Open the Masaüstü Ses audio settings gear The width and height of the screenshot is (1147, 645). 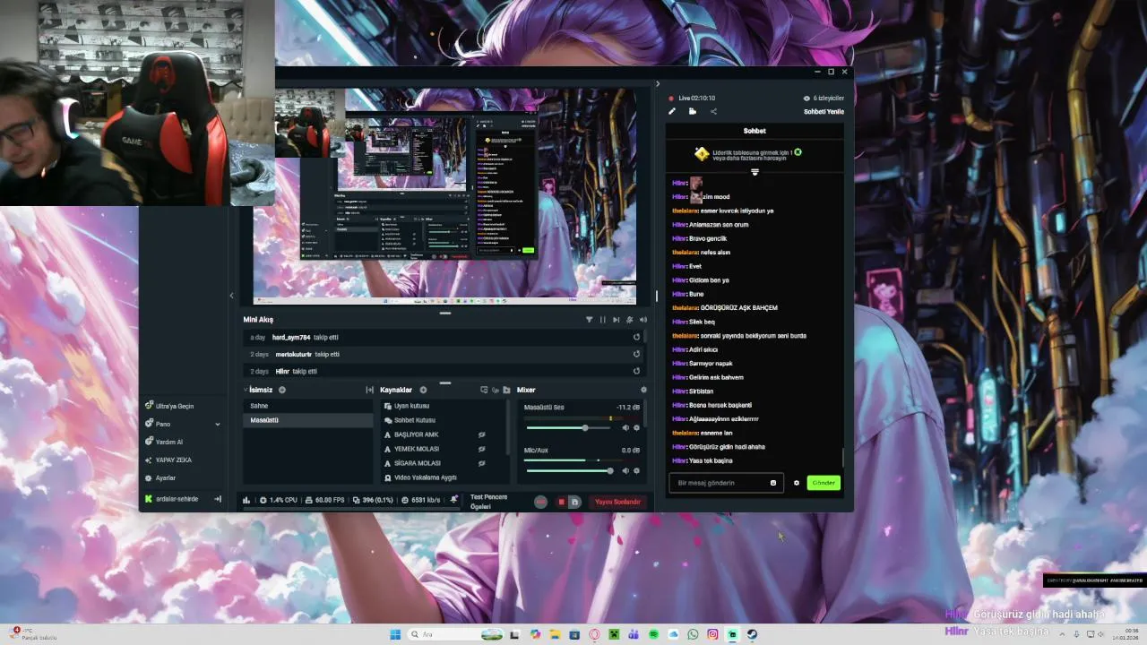[x=636, y=427]
